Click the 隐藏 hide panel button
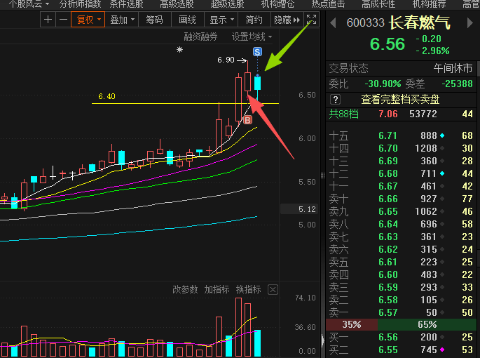The width and height of the screenshot is (480, 358). [287, 20]
